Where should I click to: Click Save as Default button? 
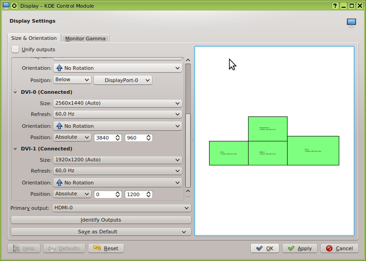click(101, 232)
